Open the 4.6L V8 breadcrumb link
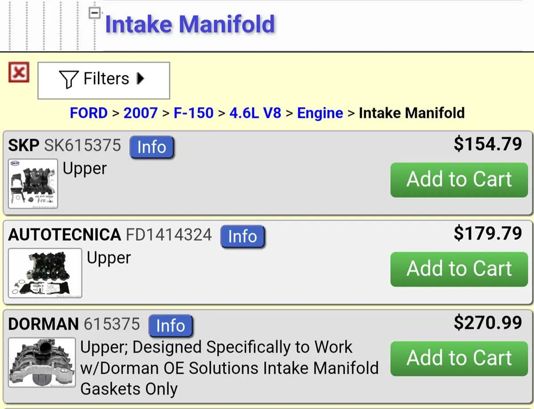 [255, 113]
